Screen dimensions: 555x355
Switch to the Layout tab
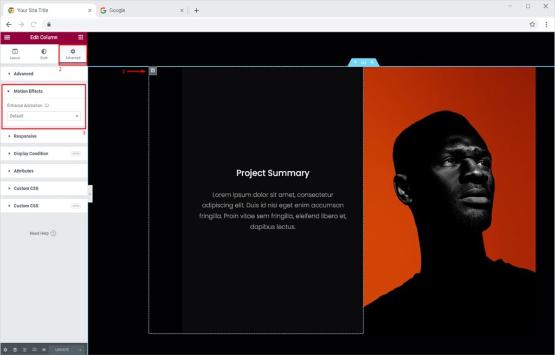coord(15,54)
